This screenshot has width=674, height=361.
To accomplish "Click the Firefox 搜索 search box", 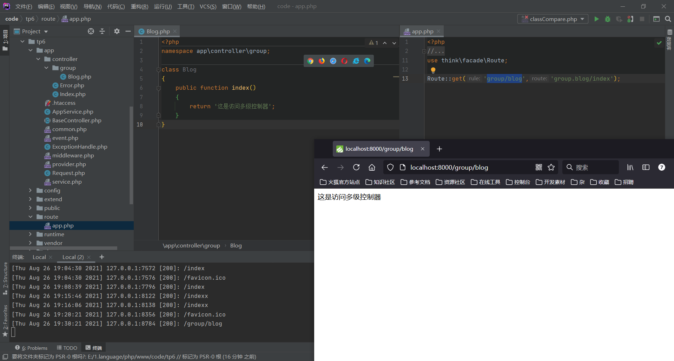I will tap(590, 168).
